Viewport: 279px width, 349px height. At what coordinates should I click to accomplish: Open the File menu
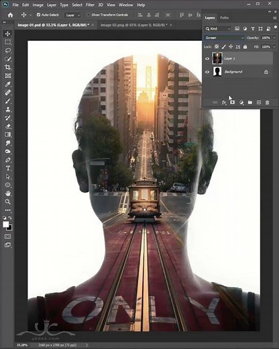point(15,5)
